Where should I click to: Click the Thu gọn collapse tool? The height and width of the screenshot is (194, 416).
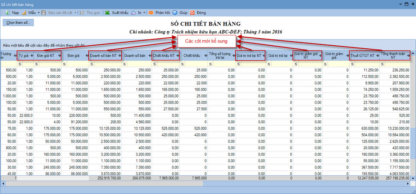coord(89,13)
